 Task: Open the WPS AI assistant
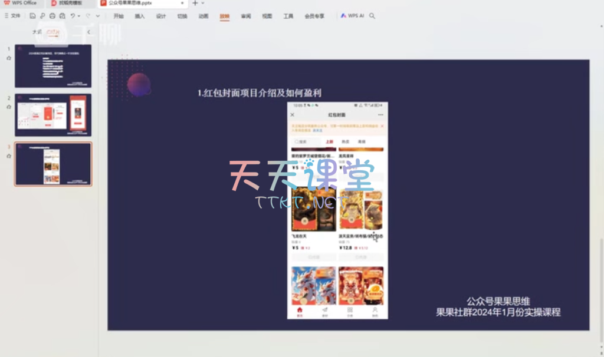pyautogui.click(x=352, y=16)
